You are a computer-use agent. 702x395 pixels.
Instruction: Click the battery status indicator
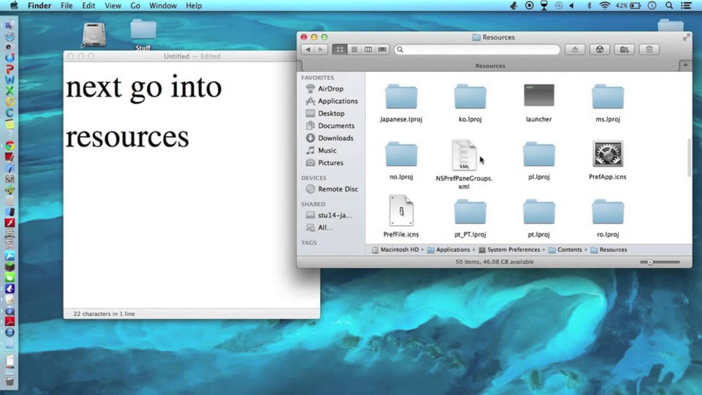pyautogui.click(x=628, y=5)
